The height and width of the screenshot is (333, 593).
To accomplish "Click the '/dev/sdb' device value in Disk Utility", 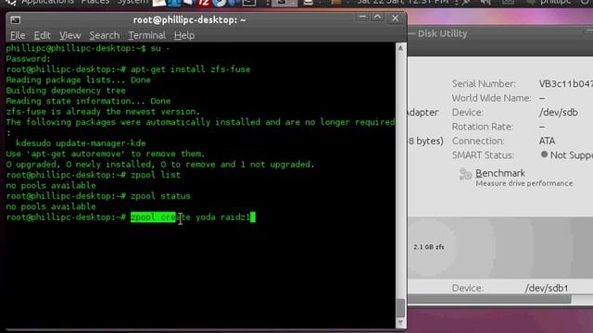I will [558, 113].
